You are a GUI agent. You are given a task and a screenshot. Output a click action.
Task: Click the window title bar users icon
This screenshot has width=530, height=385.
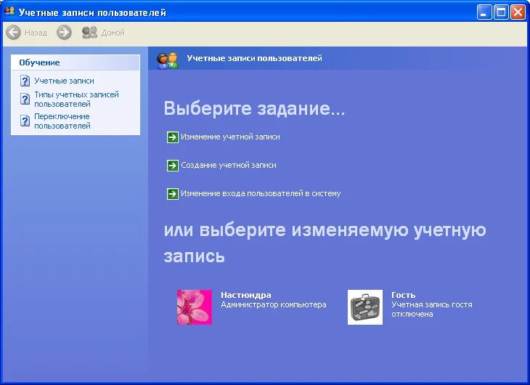tap(10, 12)
